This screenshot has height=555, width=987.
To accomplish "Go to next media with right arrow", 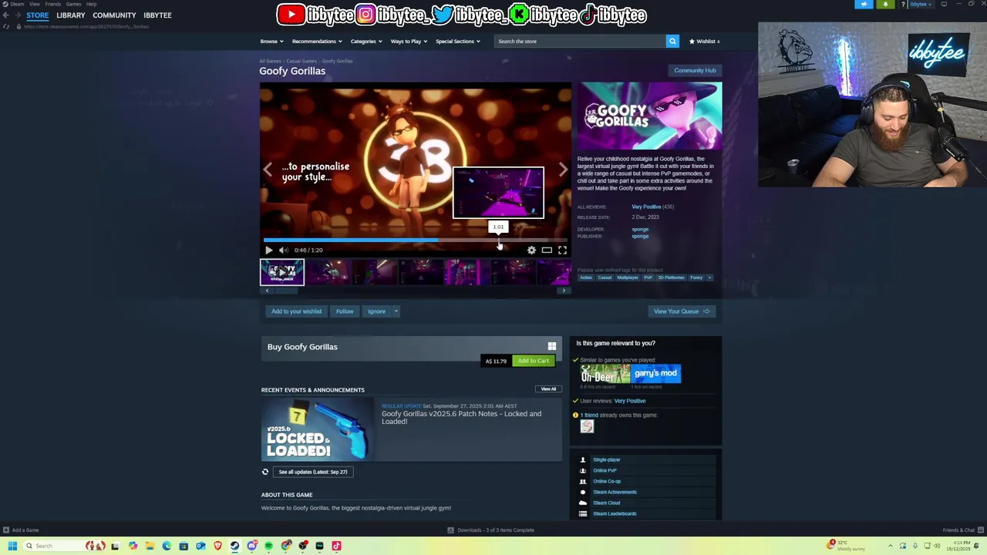I will coord(563,170).
